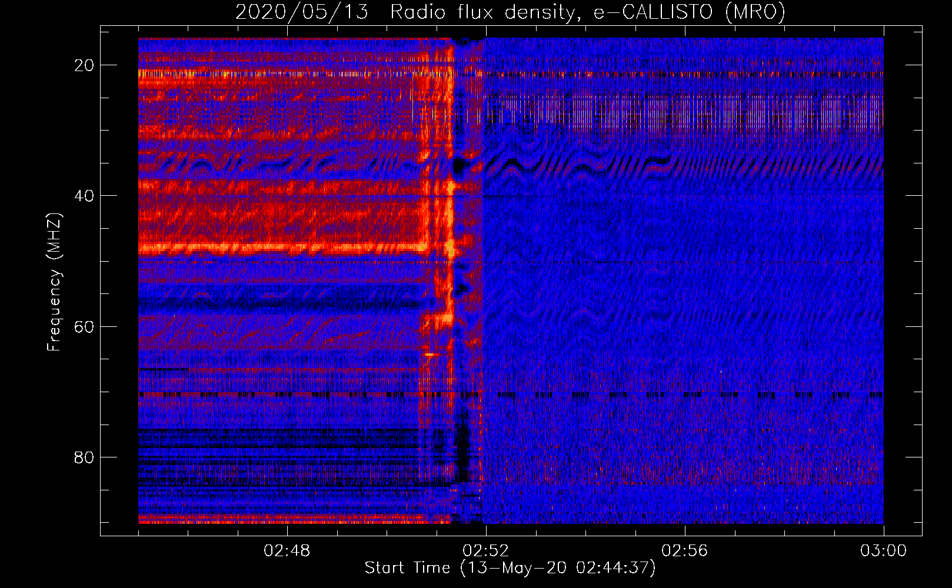Click the '60' frequency tick label
Image resolution: width=952 pixels, height=588 pixels.
[x=84, y=326]
